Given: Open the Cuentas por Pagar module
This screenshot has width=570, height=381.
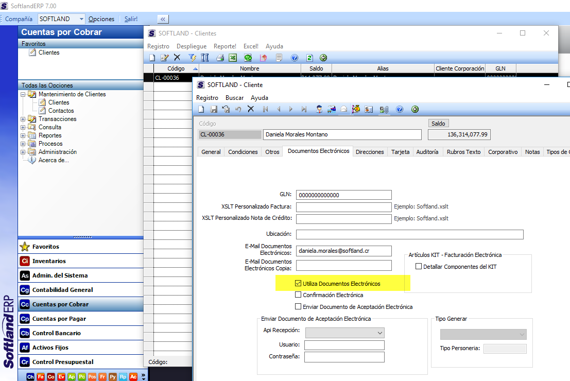Looking at the screenshot, I should tap(81, 319).
